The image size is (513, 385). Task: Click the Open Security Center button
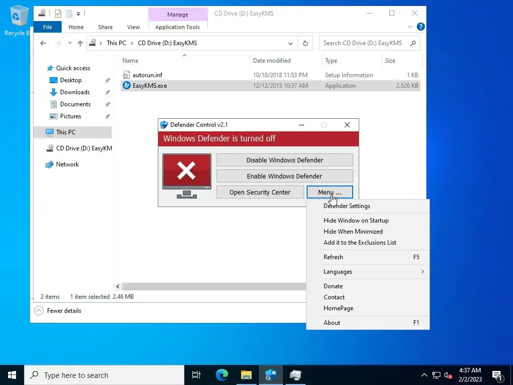tap(260, 192)
